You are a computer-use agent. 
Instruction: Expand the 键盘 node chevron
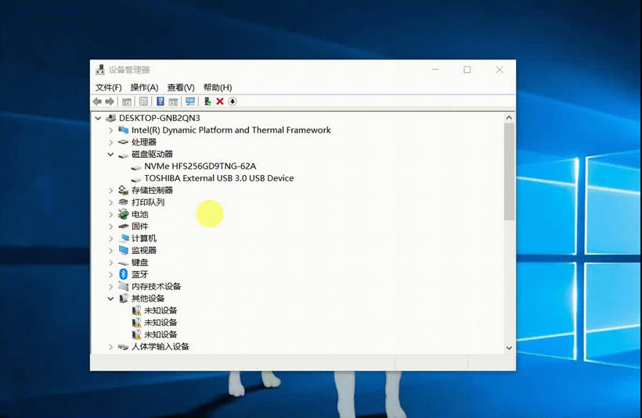110,263
